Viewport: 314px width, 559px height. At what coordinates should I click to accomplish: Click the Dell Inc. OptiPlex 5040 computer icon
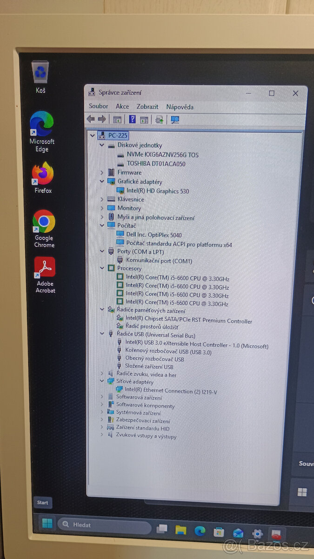coord(120,235)
